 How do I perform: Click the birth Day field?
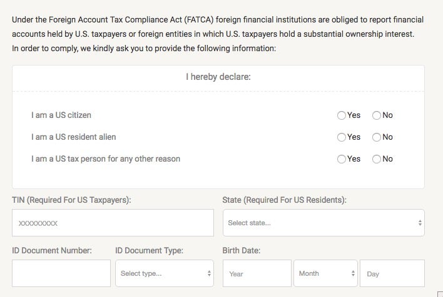pyautogui.click(x=392, y=273)
